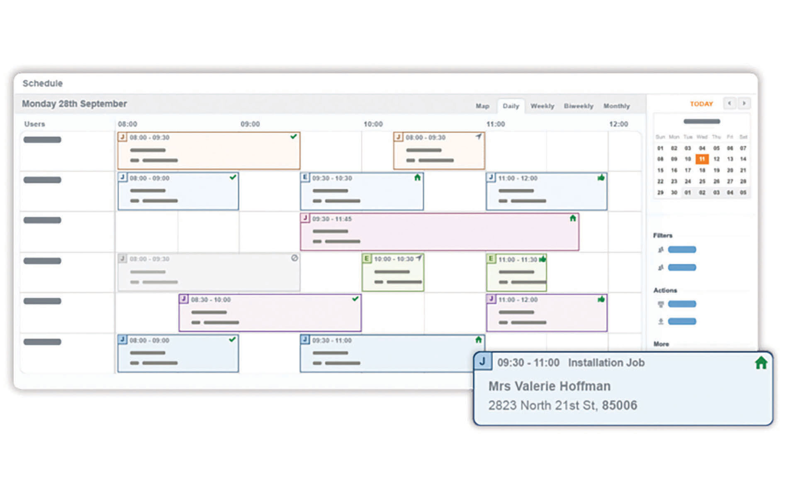Click navigation arrow icon on second orange job
The image size is (788, 492).
coord(479,136)
